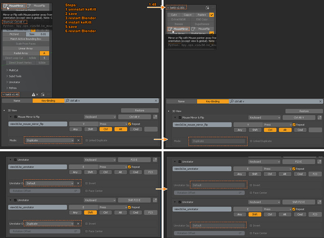Toggle Face Center on left F23 E Unrotator
324x238 pixels.
click(86, 191)
